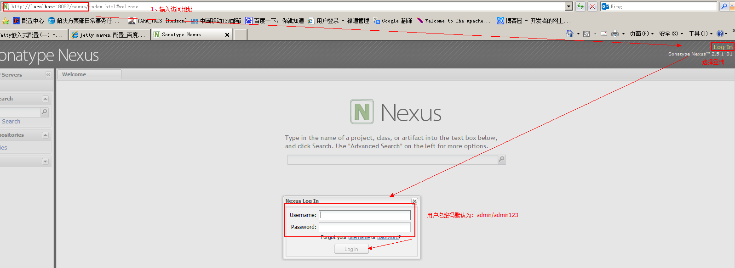
Task: Open the 博客园 bookmark
Action: point(534,21)
